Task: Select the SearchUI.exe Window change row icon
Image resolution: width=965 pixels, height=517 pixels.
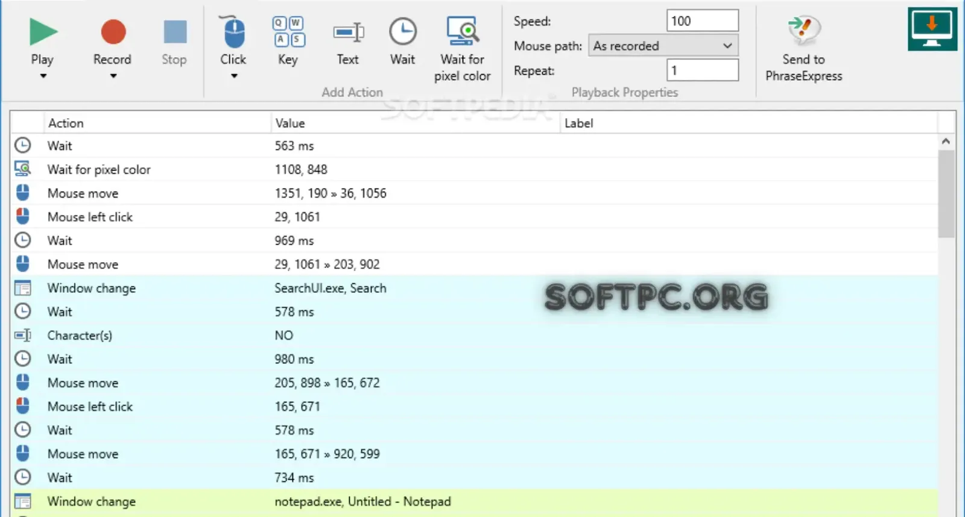Action: coord(22,288)
